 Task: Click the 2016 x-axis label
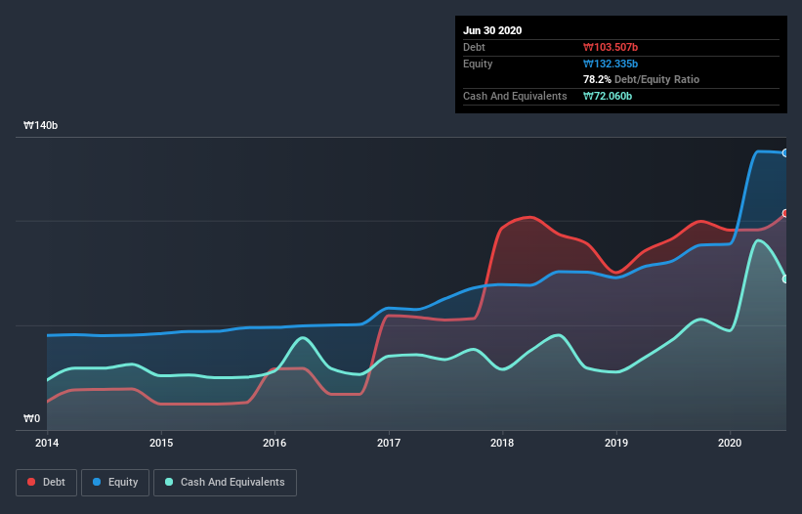(274, 443)
